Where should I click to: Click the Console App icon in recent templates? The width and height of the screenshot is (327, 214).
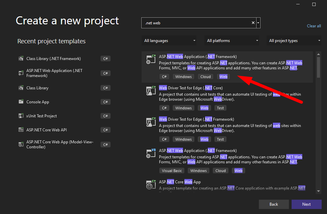pyautogui.click(x=21, y=102)
